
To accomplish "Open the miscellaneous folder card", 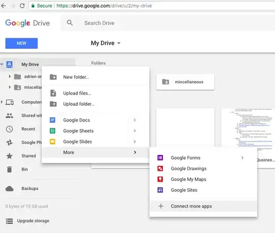I will click(185, 82).
